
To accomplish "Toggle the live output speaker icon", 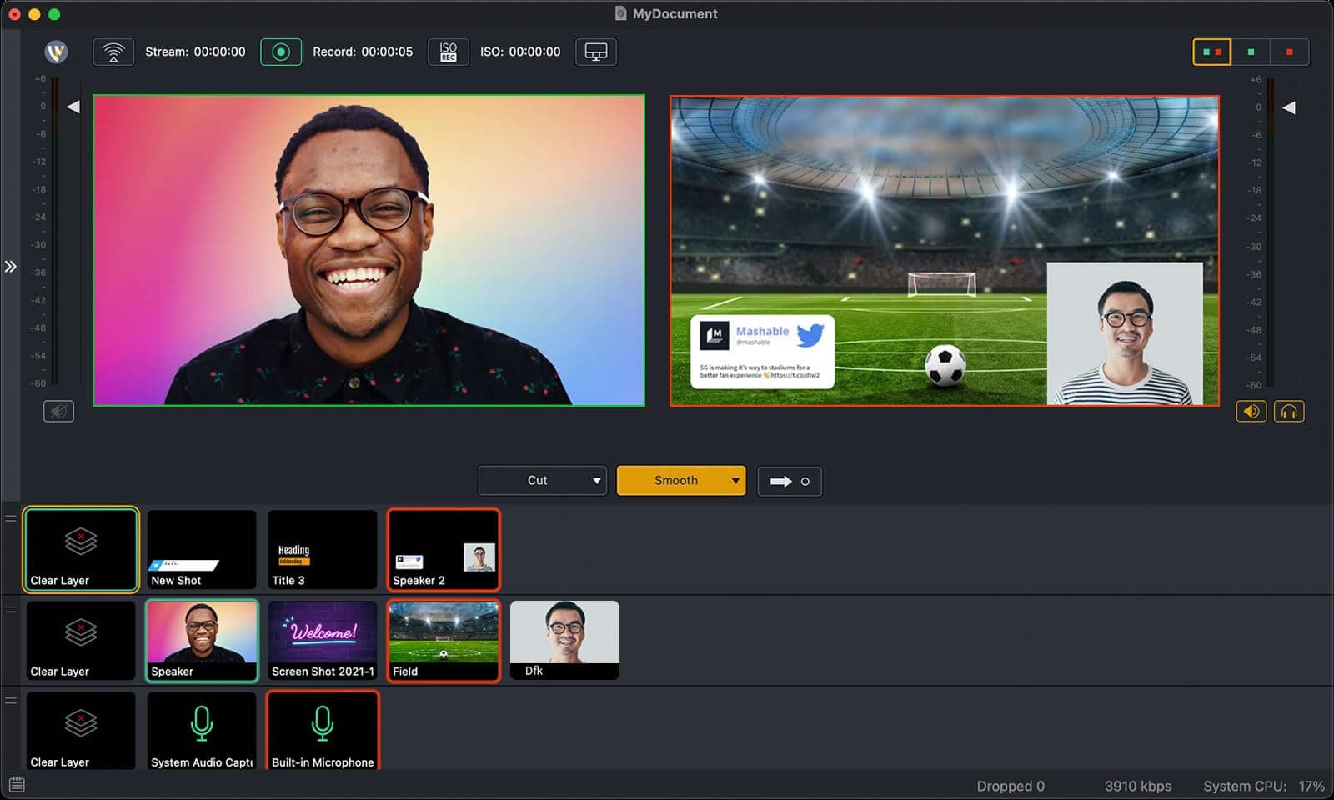I will 1251,410.
